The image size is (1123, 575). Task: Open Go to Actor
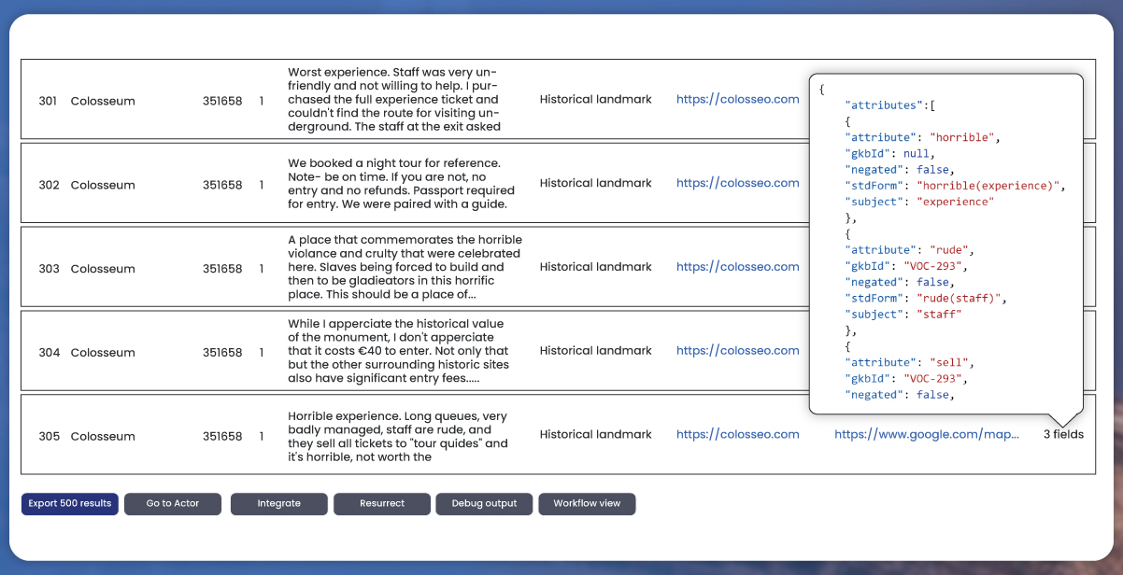tap(173, 504)
